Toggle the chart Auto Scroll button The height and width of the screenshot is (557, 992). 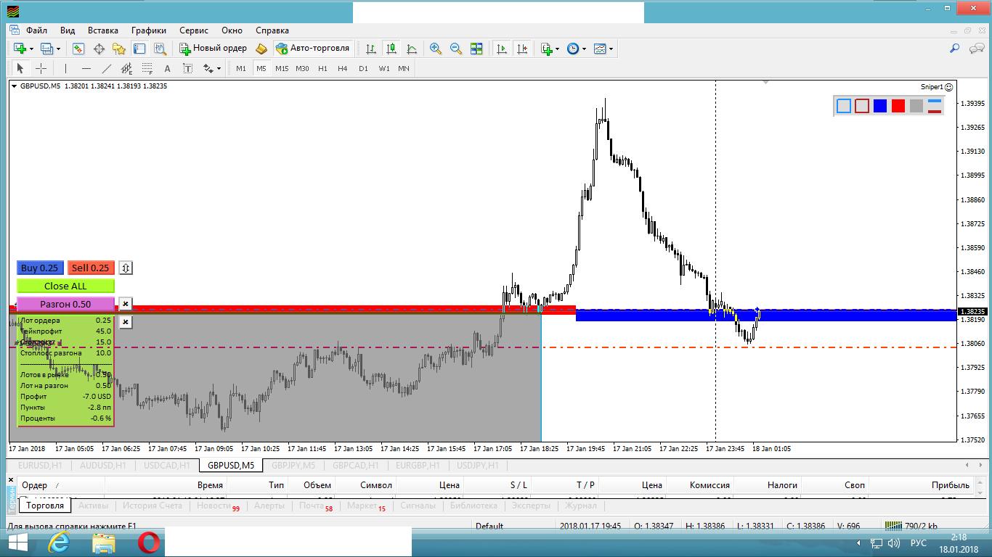click(501, 49)
